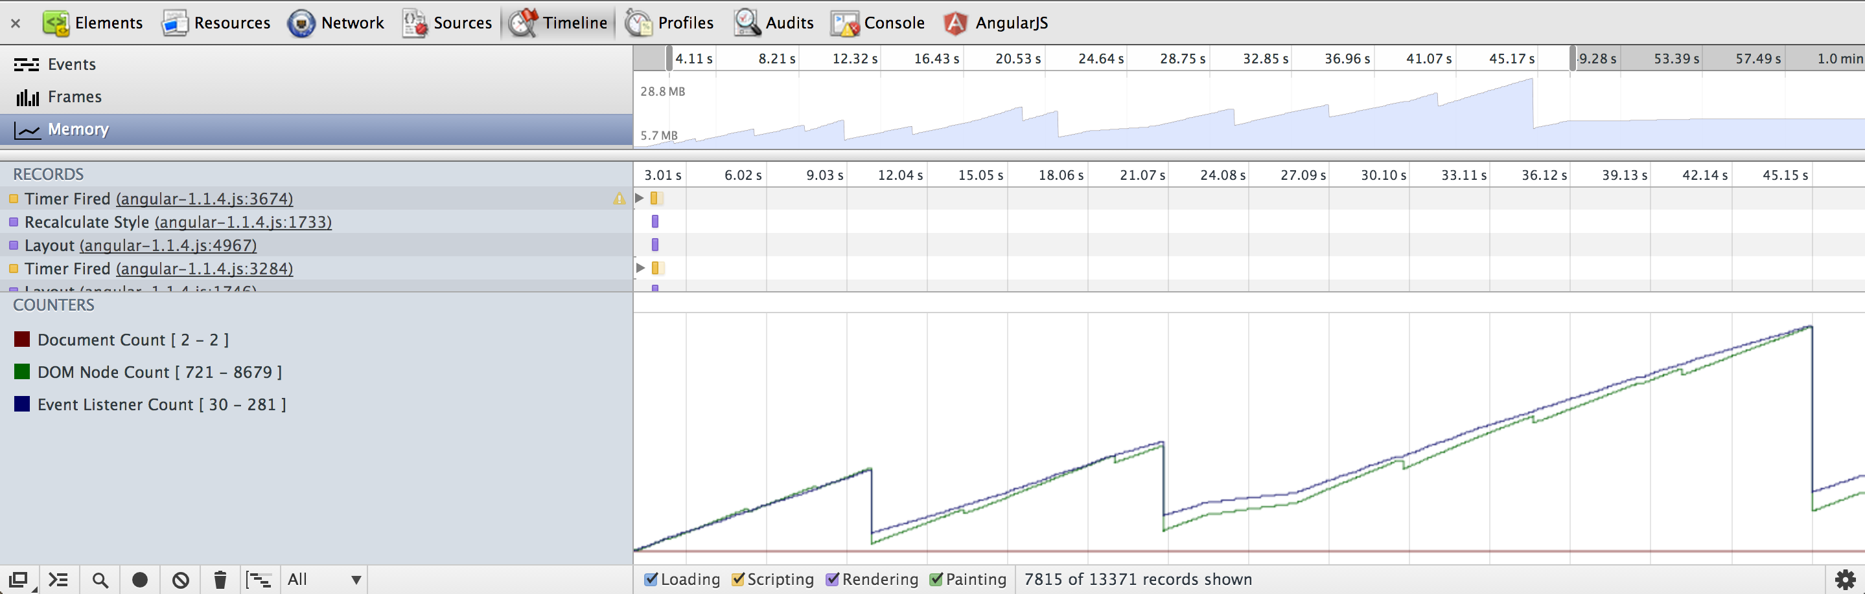Click the Network panel icon

[x=301, y=23]
